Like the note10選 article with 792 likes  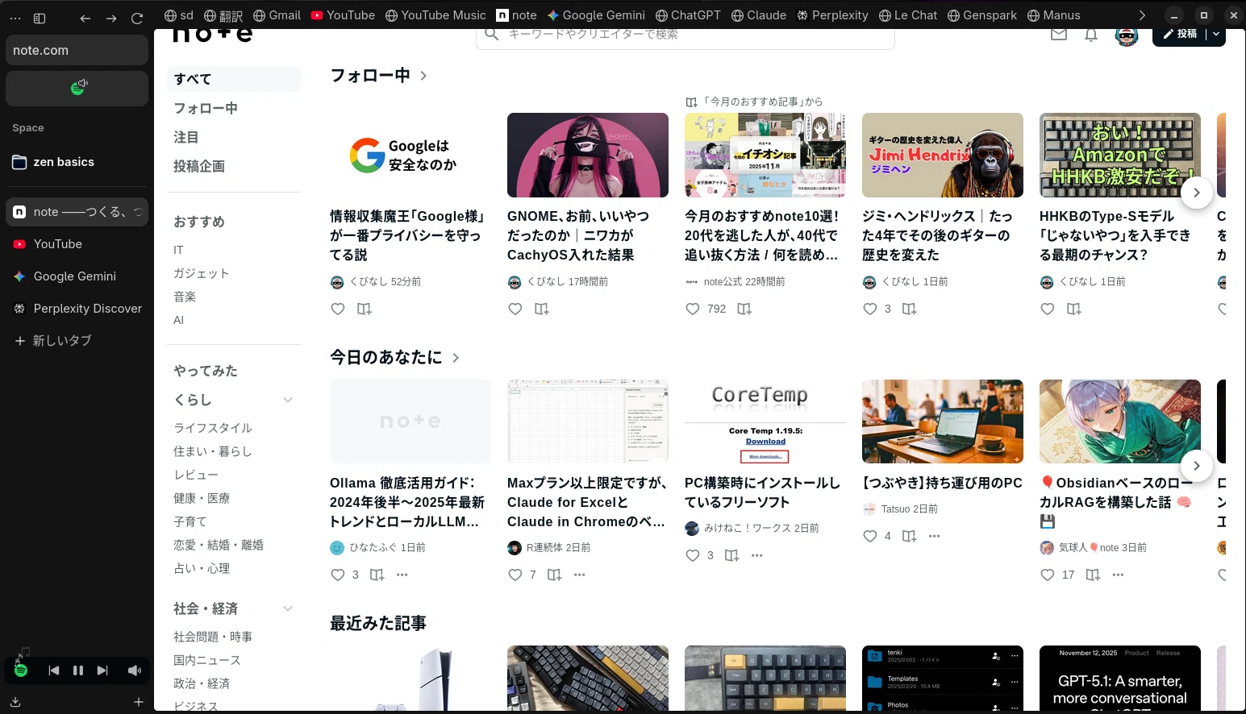[x=693, y=309]
